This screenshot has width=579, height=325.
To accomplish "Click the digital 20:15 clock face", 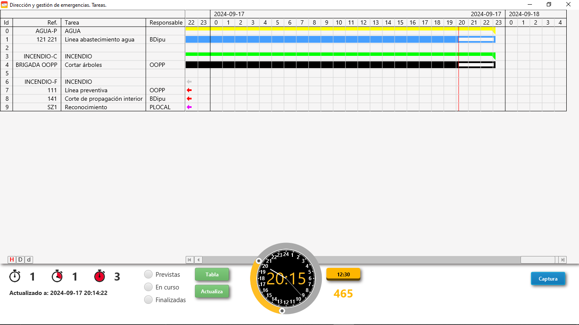I will (286, 278).
